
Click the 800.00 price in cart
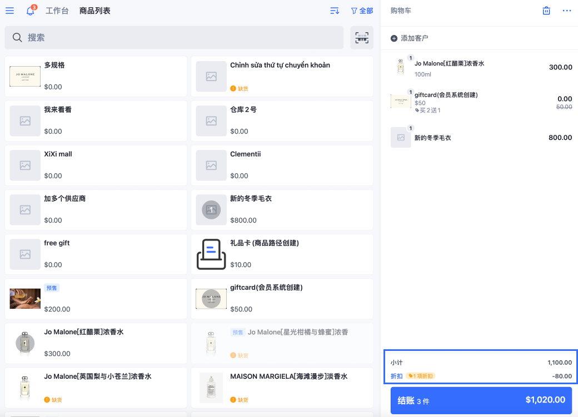[x=560, y=137]
